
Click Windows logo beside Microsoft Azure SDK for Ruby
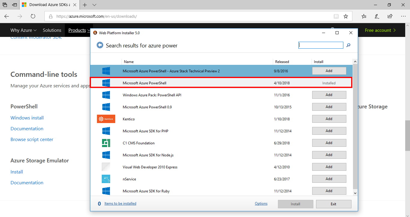pyautogui.click(x=106, y=191)
